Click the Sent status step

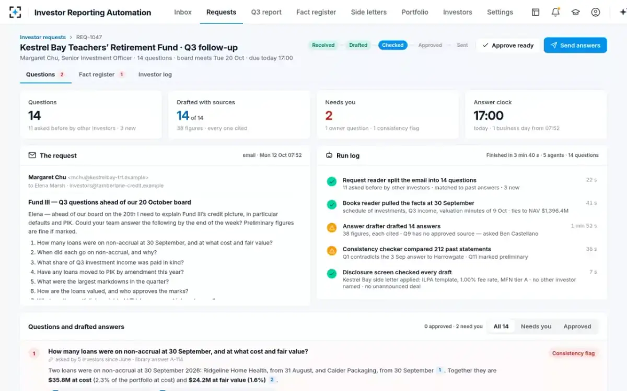462,45
